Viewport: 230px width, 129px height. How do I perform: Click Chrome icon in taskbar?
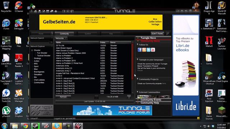tap(25, 126)
